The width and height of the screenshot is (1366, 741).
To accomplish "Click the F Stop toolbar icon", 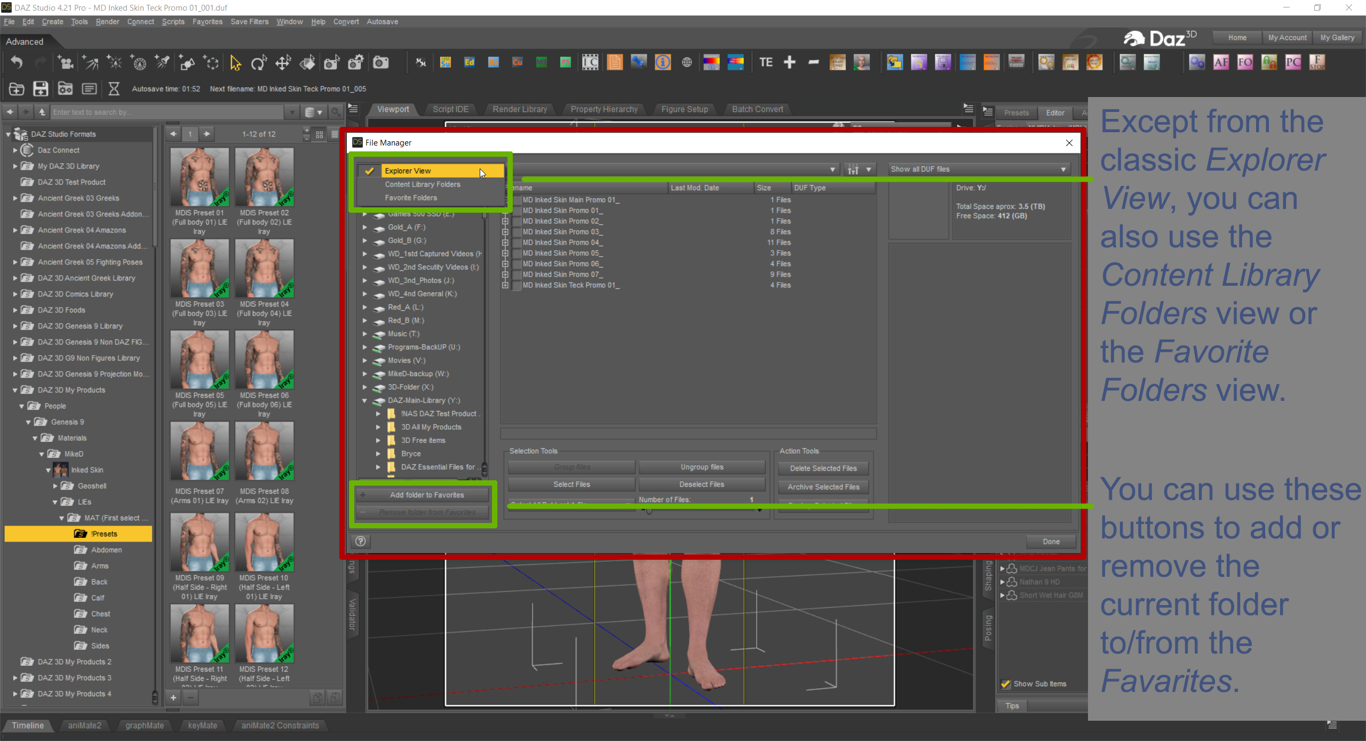I will (x=1317, y=63).
